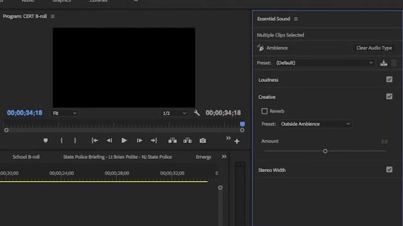Viewport: 403px width, 226px height.
Task: Click timeline ruler at 00;00;24;00
Action: 62,173
